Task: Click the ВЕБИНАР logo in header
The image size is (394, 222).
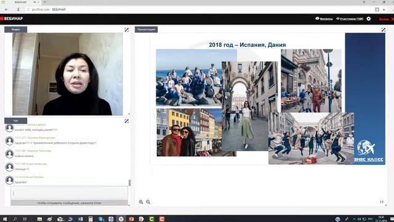Action: 12,18
